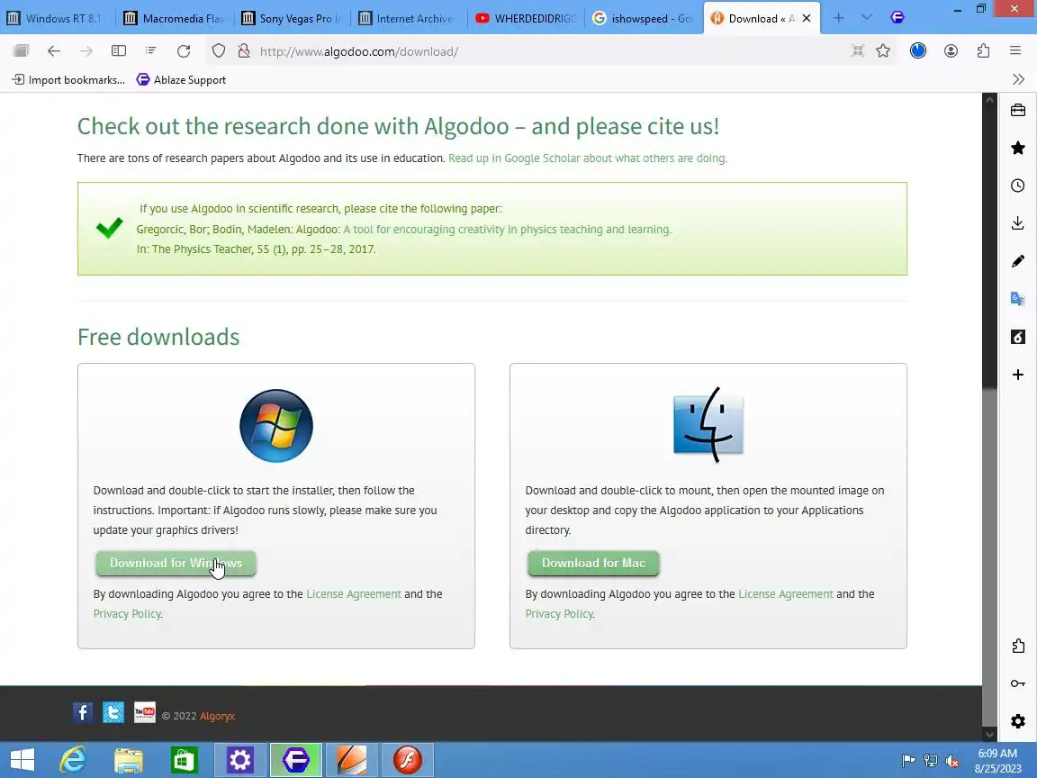The image size is (1037, 778).
Task: Open License Agreement link in Windows box
Action: coord(354,594)
